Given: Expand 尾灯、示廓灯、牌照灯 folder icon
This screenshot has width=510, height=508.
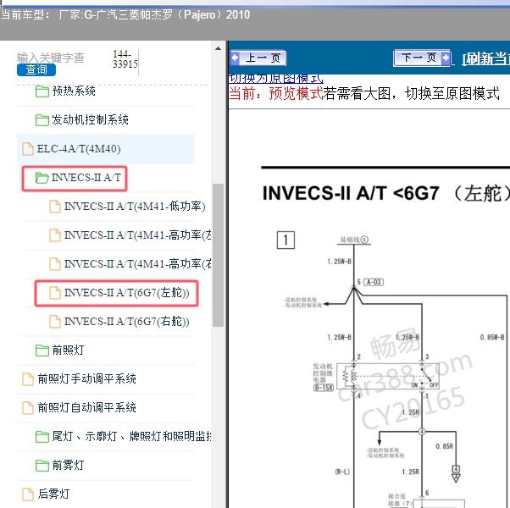Looking at the screenshot, I should pyautogui.click(x=42, y=437).
